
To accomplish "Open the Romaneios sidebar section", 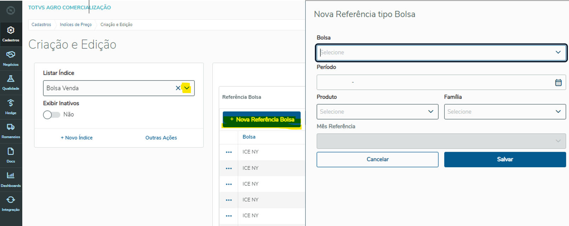I will 11,131.
